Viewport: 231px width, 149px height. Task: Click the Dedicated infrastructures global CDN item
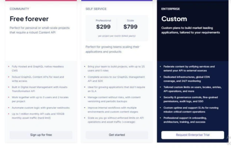[x=187, y=79]
